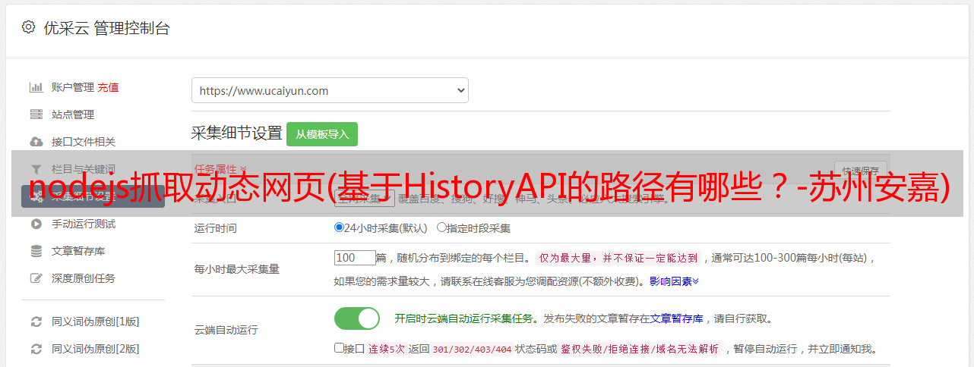Viewport: 974px width, 367px height.
Task: Open 深度原创任务 in the sidebar
Action: pos(84,278)
